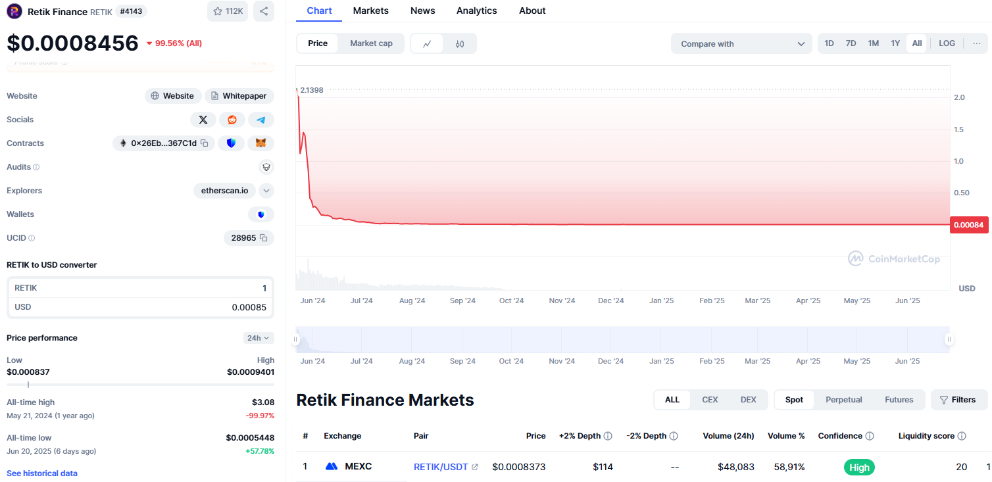The image size is (992, 482).
Task: Open chart more options ellipsis
Action: click(x=977, y=43)
